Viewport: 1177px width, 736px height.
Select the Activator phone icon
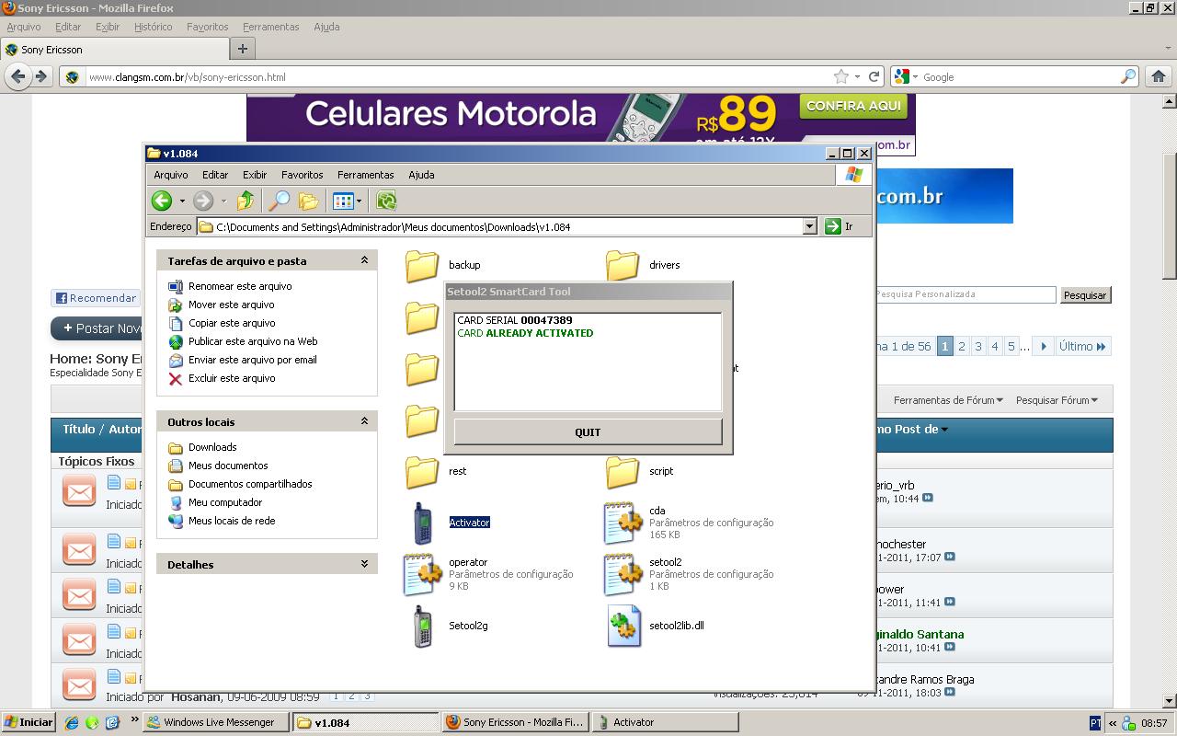pyautogui.click(x=422, y=523)
